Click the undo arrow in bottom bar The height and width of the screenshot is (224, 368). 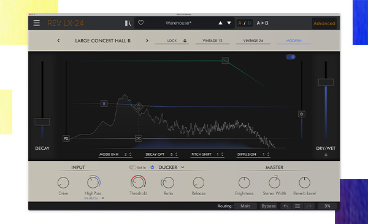[x=286, y=206]
